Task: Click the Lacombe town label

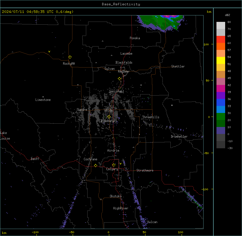Action: pyautogui.click(x=126, y=54)
